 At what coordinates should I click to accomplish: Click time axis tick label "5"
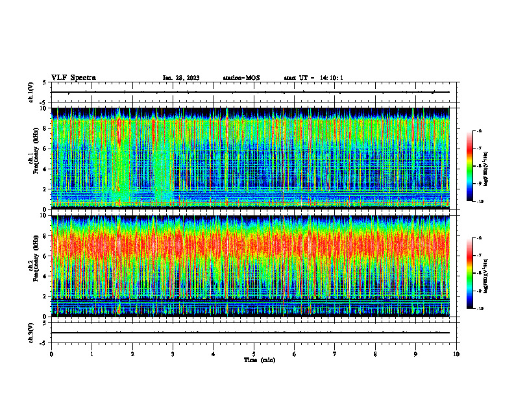(254, 354)
